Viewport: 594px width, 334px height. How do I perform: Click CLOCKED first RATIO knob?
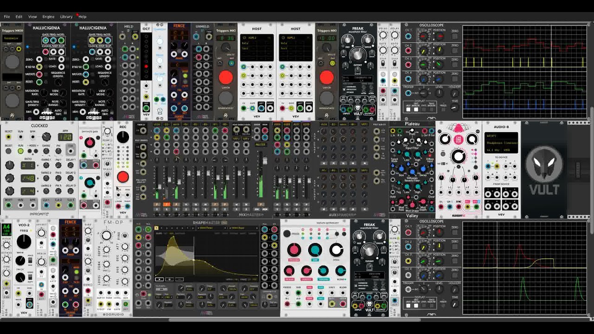pyautogui.click(x=10, y=166)
